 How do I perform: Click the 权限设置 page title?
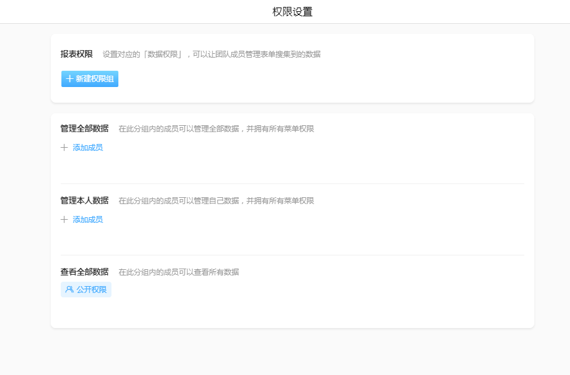point(292,12)
